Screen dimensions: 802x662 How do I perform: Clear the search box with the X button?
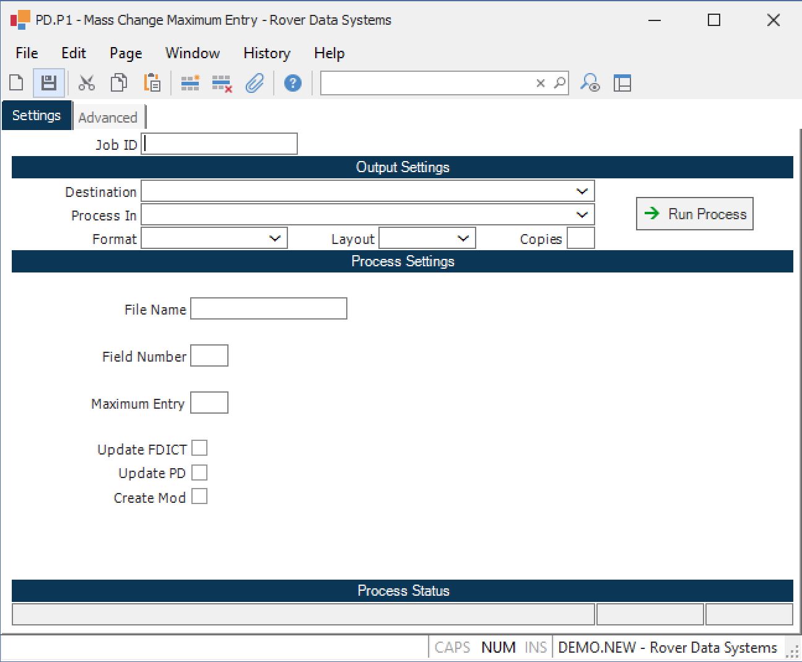tap(541, 83)
